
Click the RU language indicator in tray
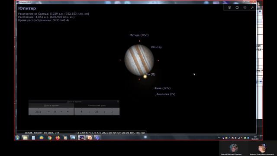219,137
